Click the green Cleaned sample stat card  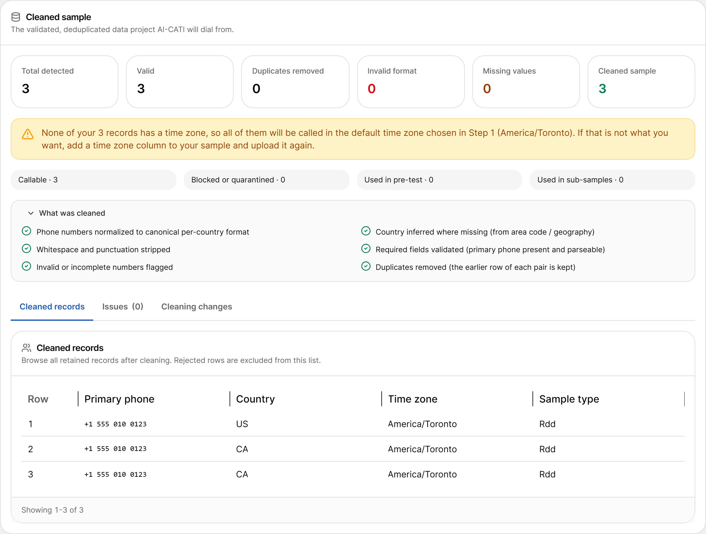(641, 82)
